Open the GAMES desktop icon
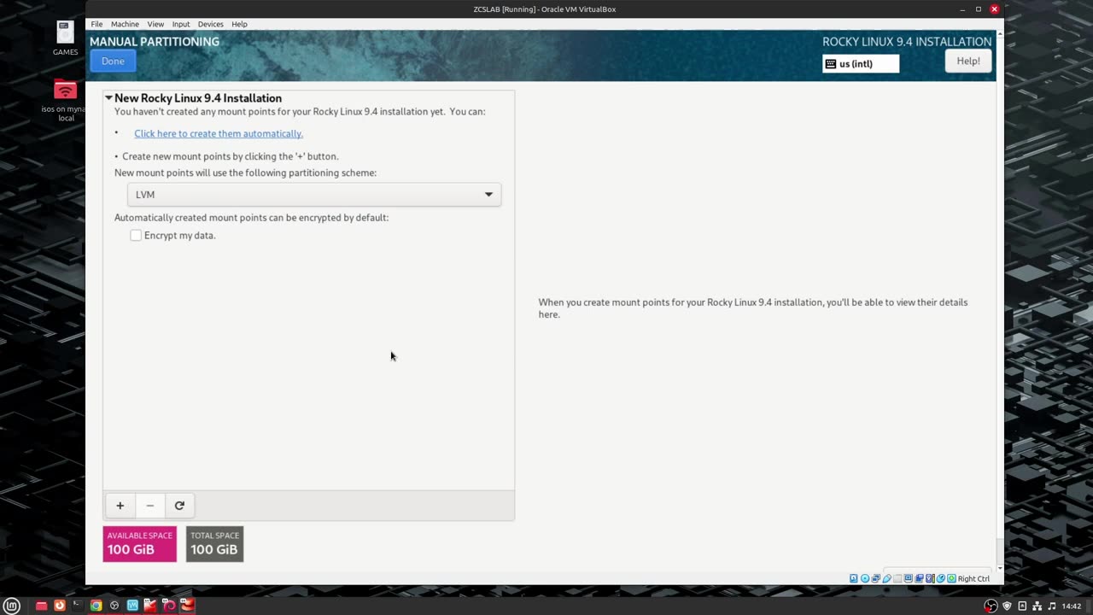This screenshot has height=615, width=1093. pos(65,38)
